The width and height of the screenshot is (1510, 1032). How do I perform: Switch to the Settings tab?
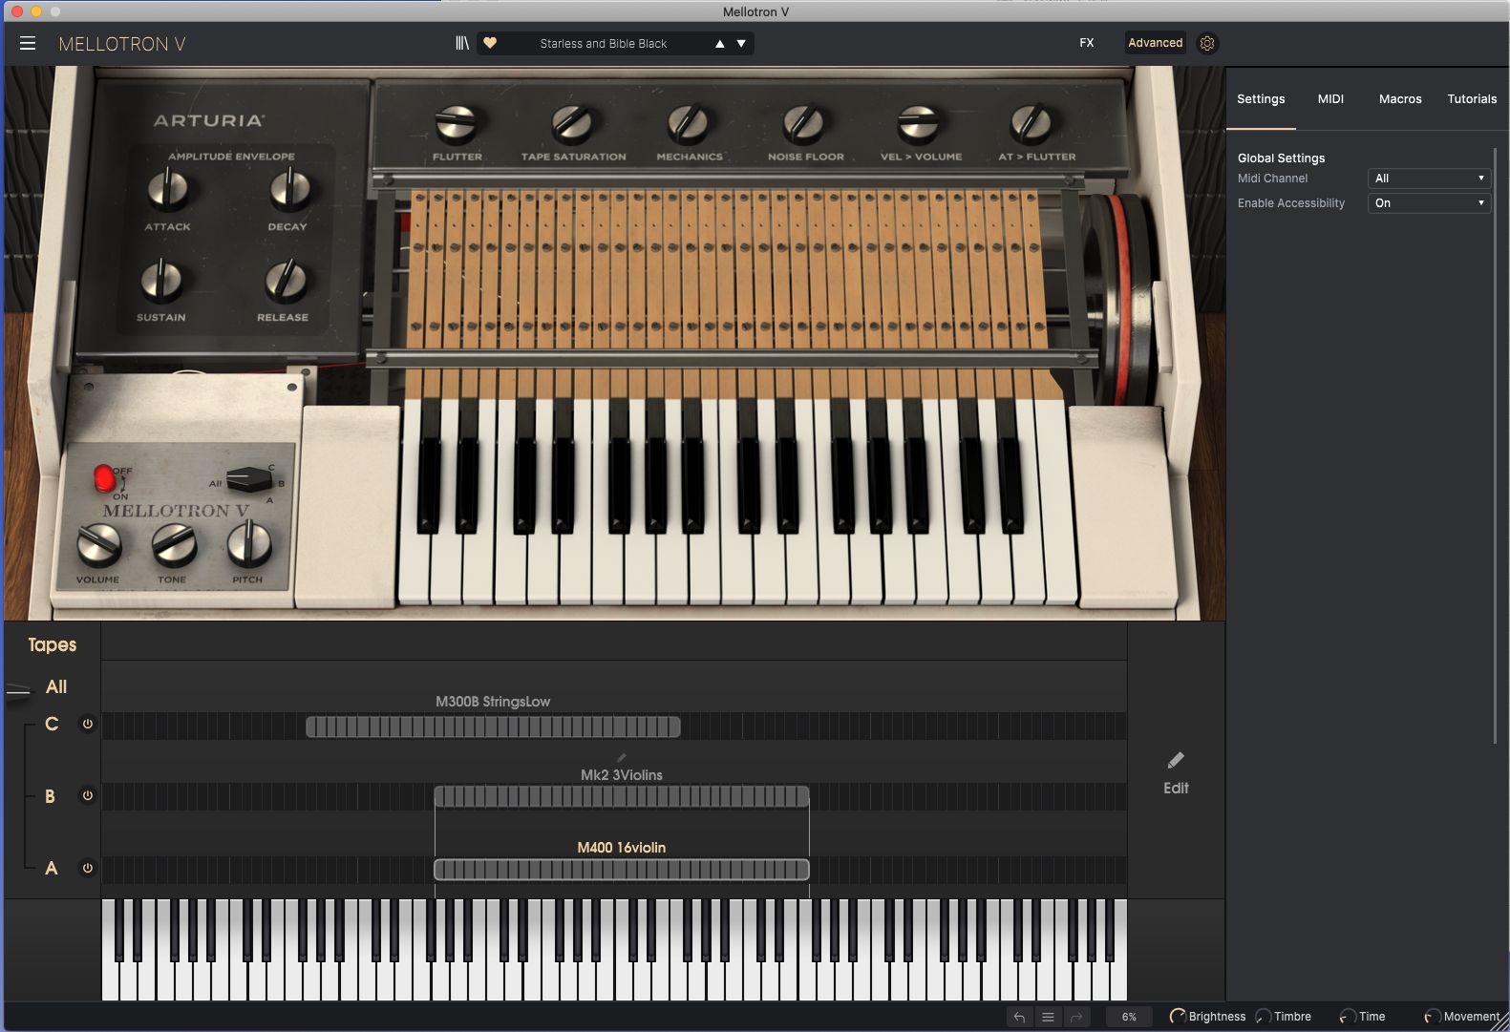click(1261, 99)
